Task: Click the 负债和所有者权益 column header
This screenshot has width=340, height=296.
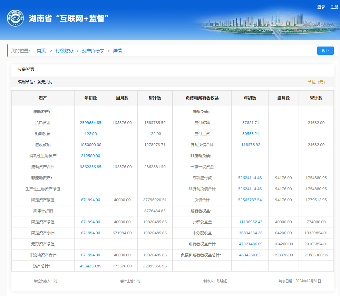Action: click(202, 98)
